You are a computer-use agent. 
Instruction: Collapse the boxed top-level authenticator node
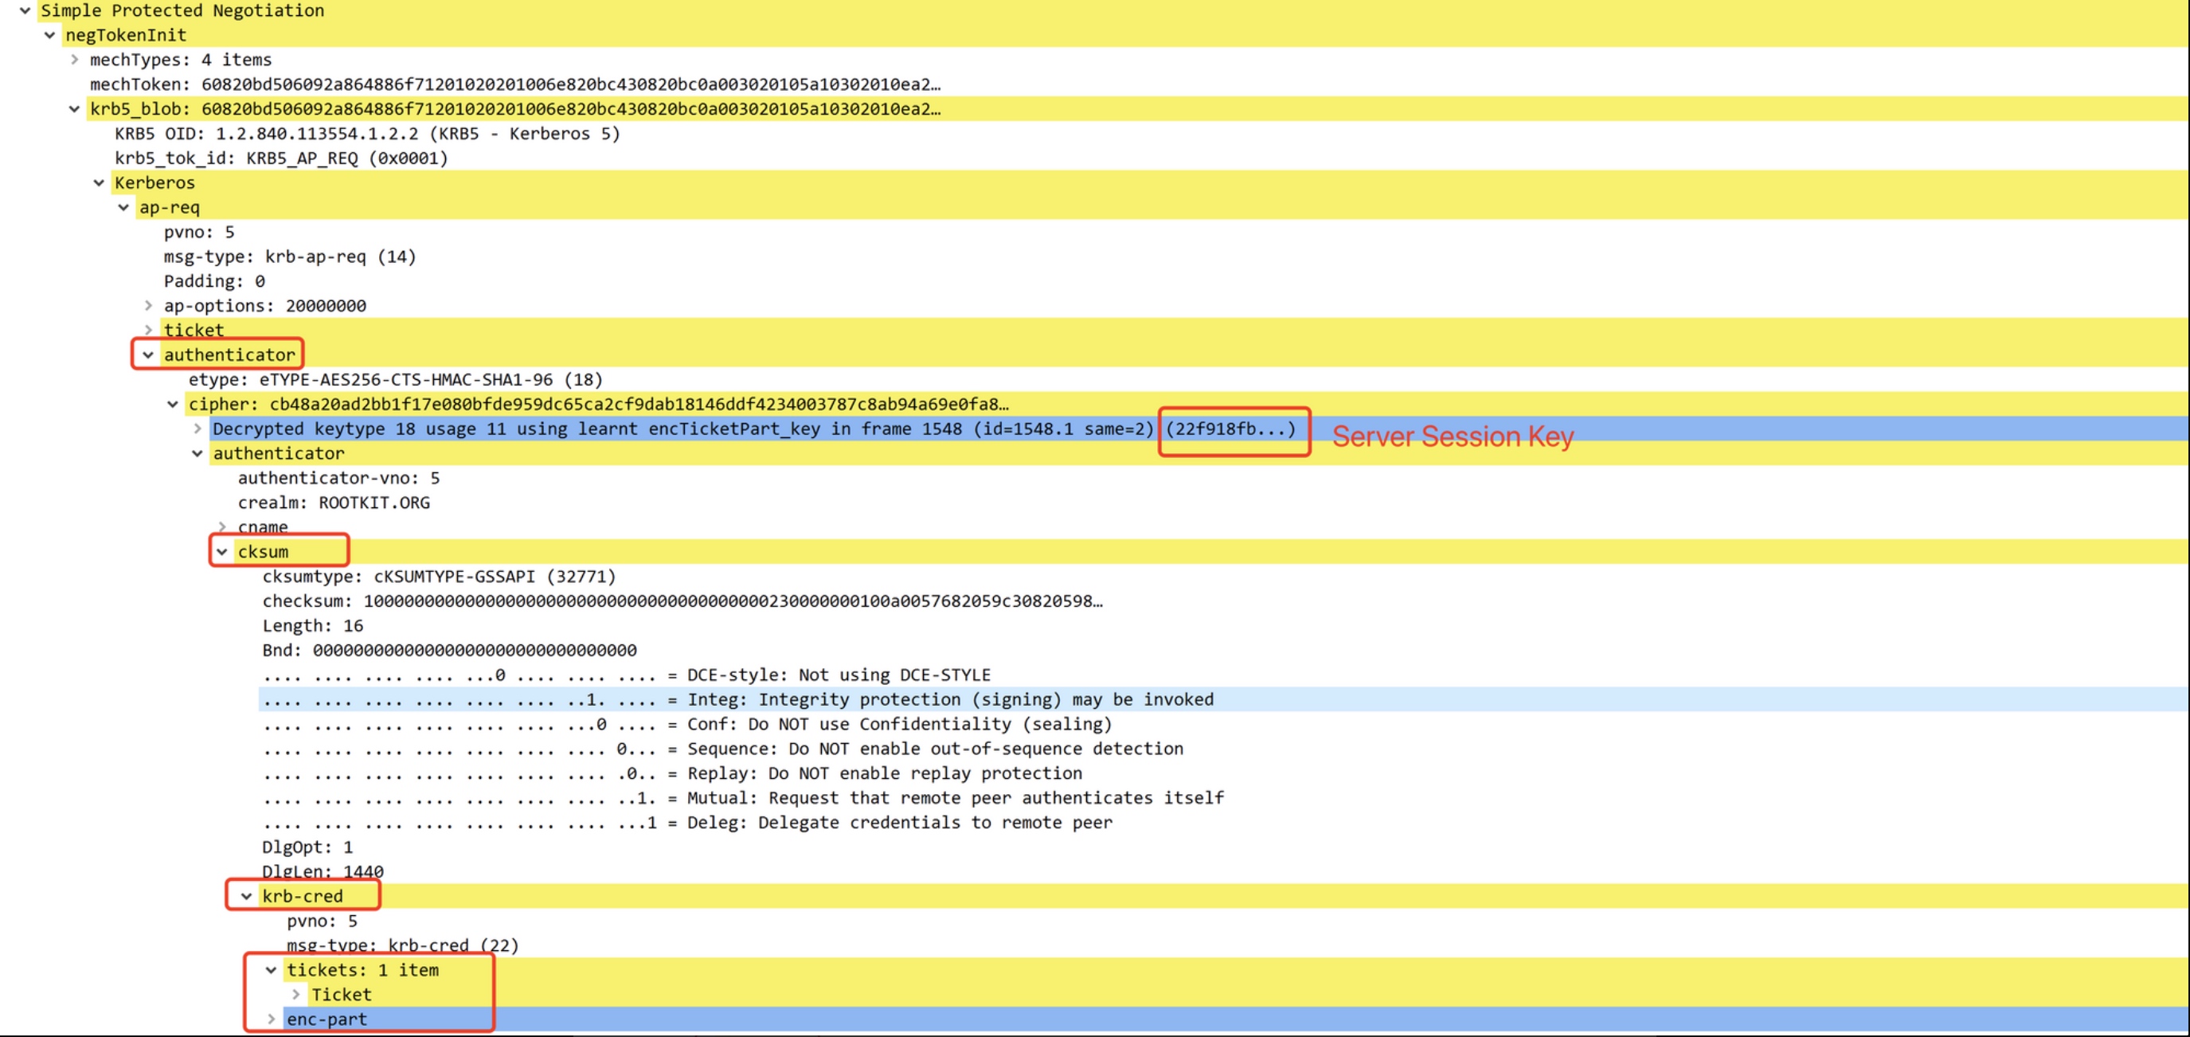pyautogui.click(x=149, y=355)
